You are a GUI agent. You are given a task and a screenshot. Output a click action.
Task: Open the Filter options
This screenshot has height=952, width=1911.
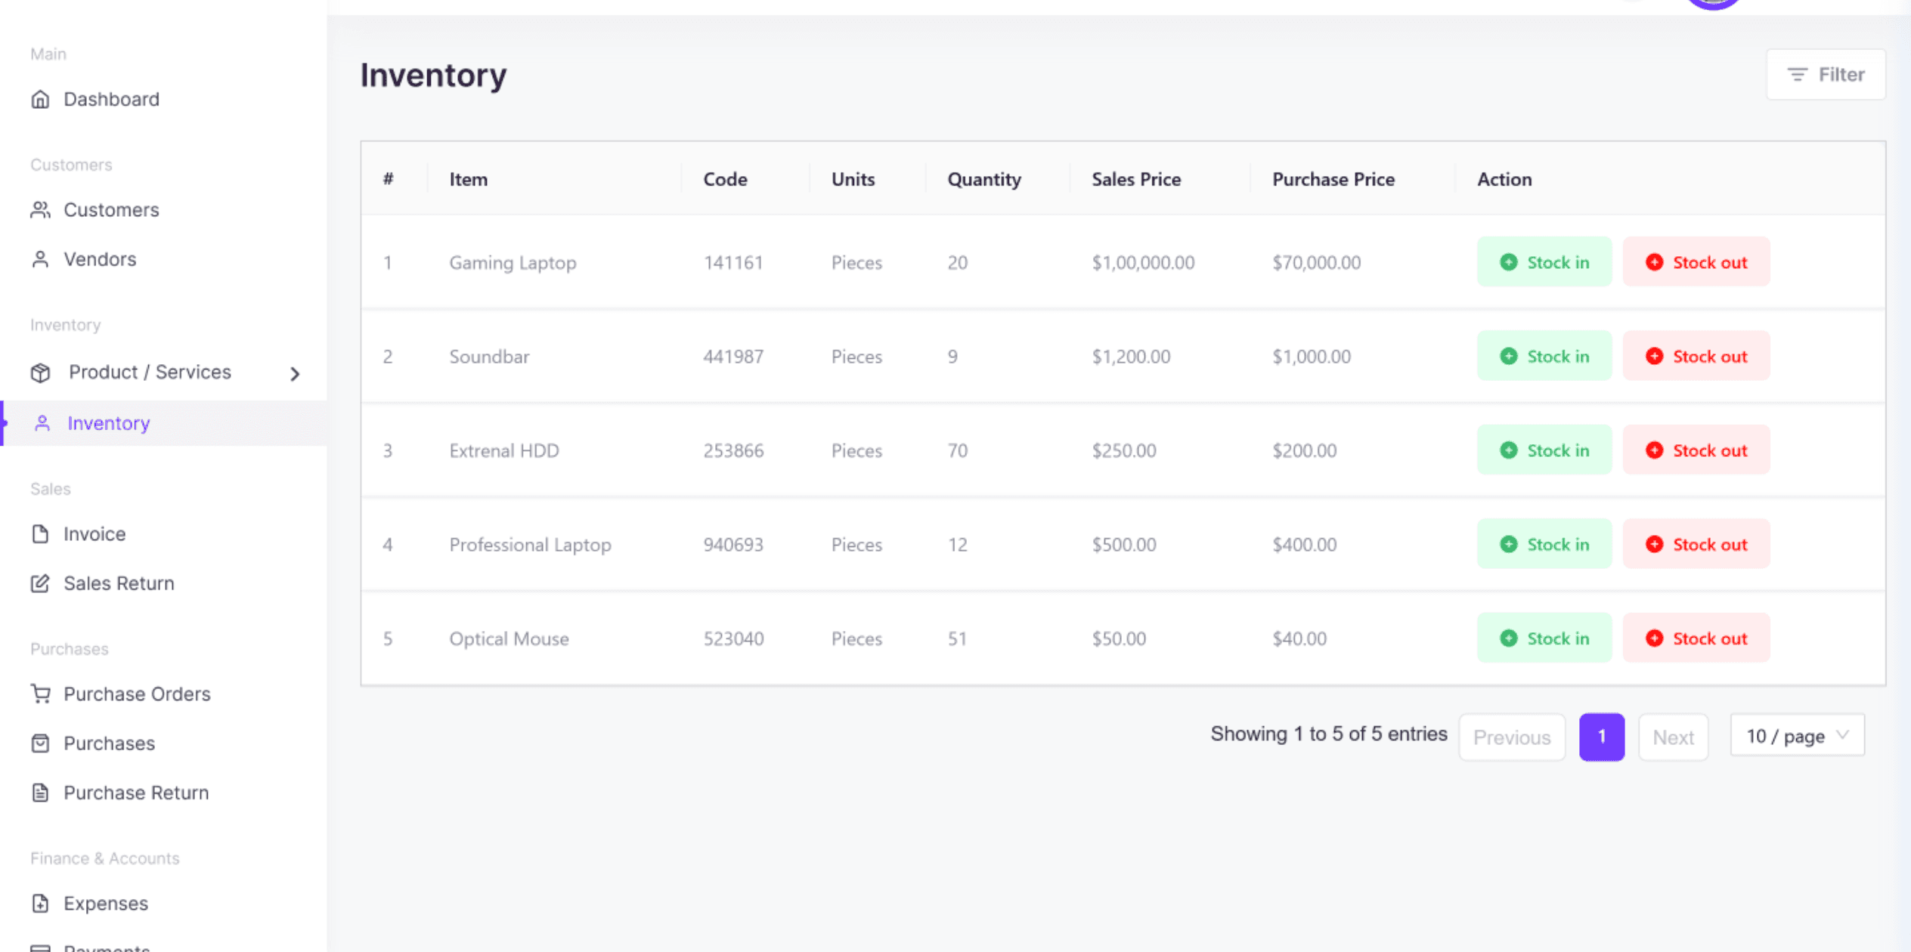click(x=1825, y=75)
